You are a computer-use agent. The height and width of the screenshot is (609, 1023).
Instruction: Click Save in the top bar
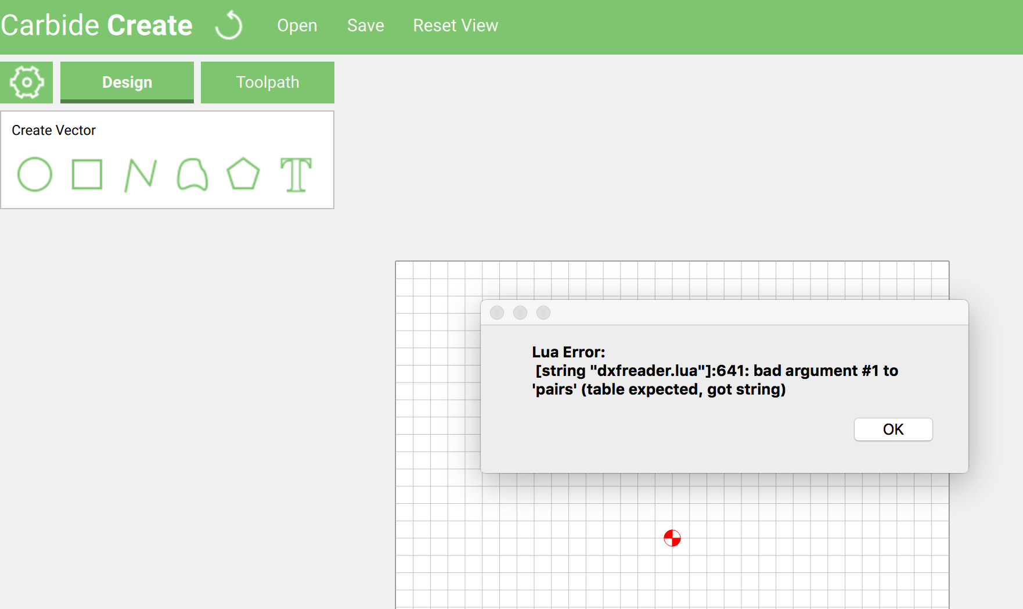click(x=366, y=26)
